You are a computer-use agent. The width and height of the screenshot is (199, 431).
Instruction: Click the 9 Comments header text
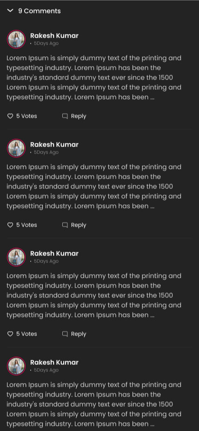point(40,11)
